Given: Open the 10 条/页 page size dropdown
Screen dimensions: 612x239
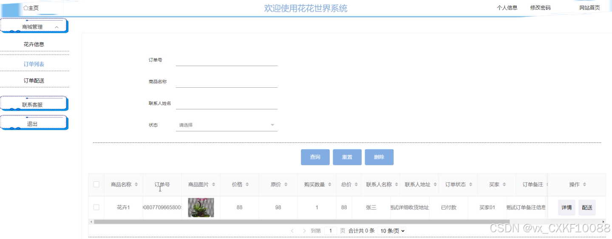Looking at the screenshot, I should coord(392,231).
